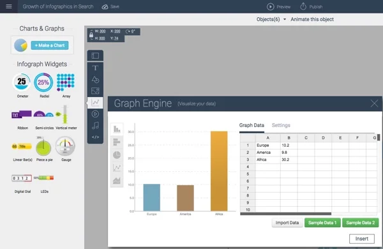Click the X position value
383x249 pixels.
tap(117, 31)
